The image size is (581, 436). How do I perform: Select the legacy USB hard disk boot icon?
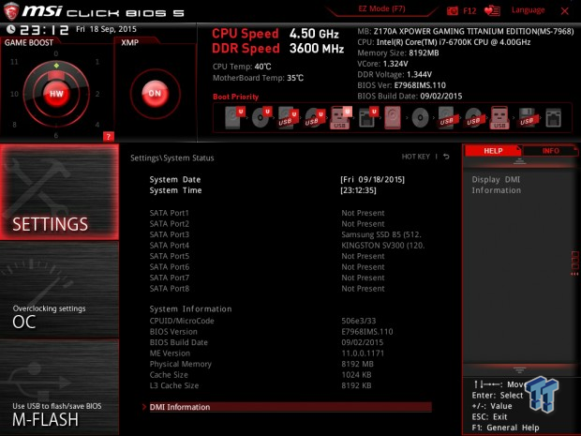point(447,118)
